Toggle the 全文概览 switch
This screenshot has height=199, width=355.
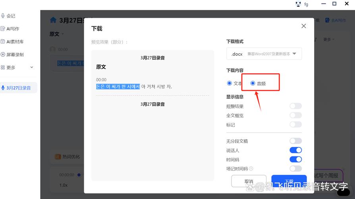click(295, 115)
